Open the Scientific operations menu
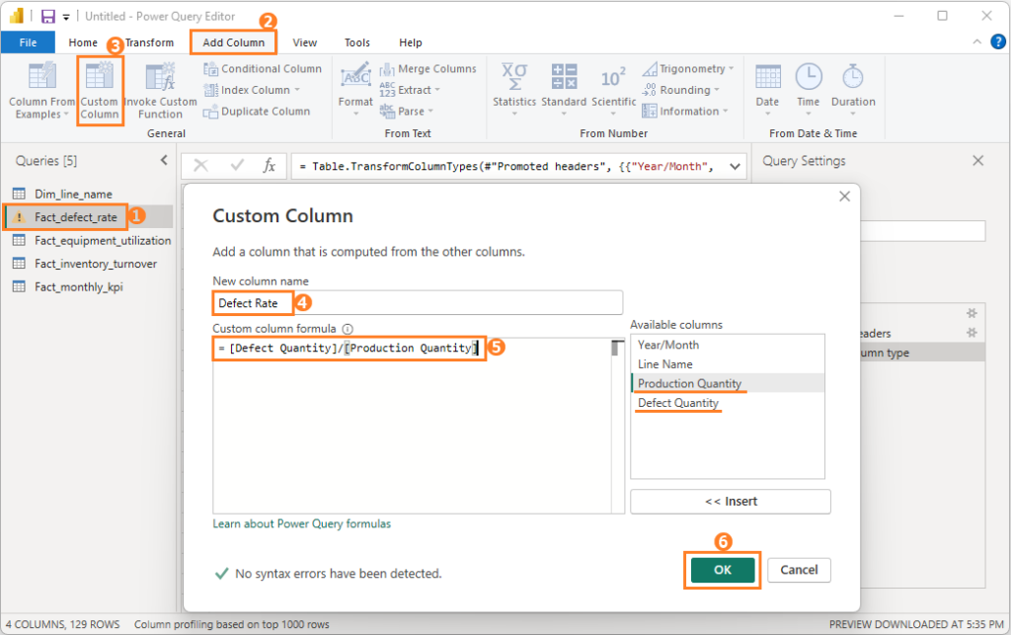Screen dimensions: 1011x635 pos(613,90)
